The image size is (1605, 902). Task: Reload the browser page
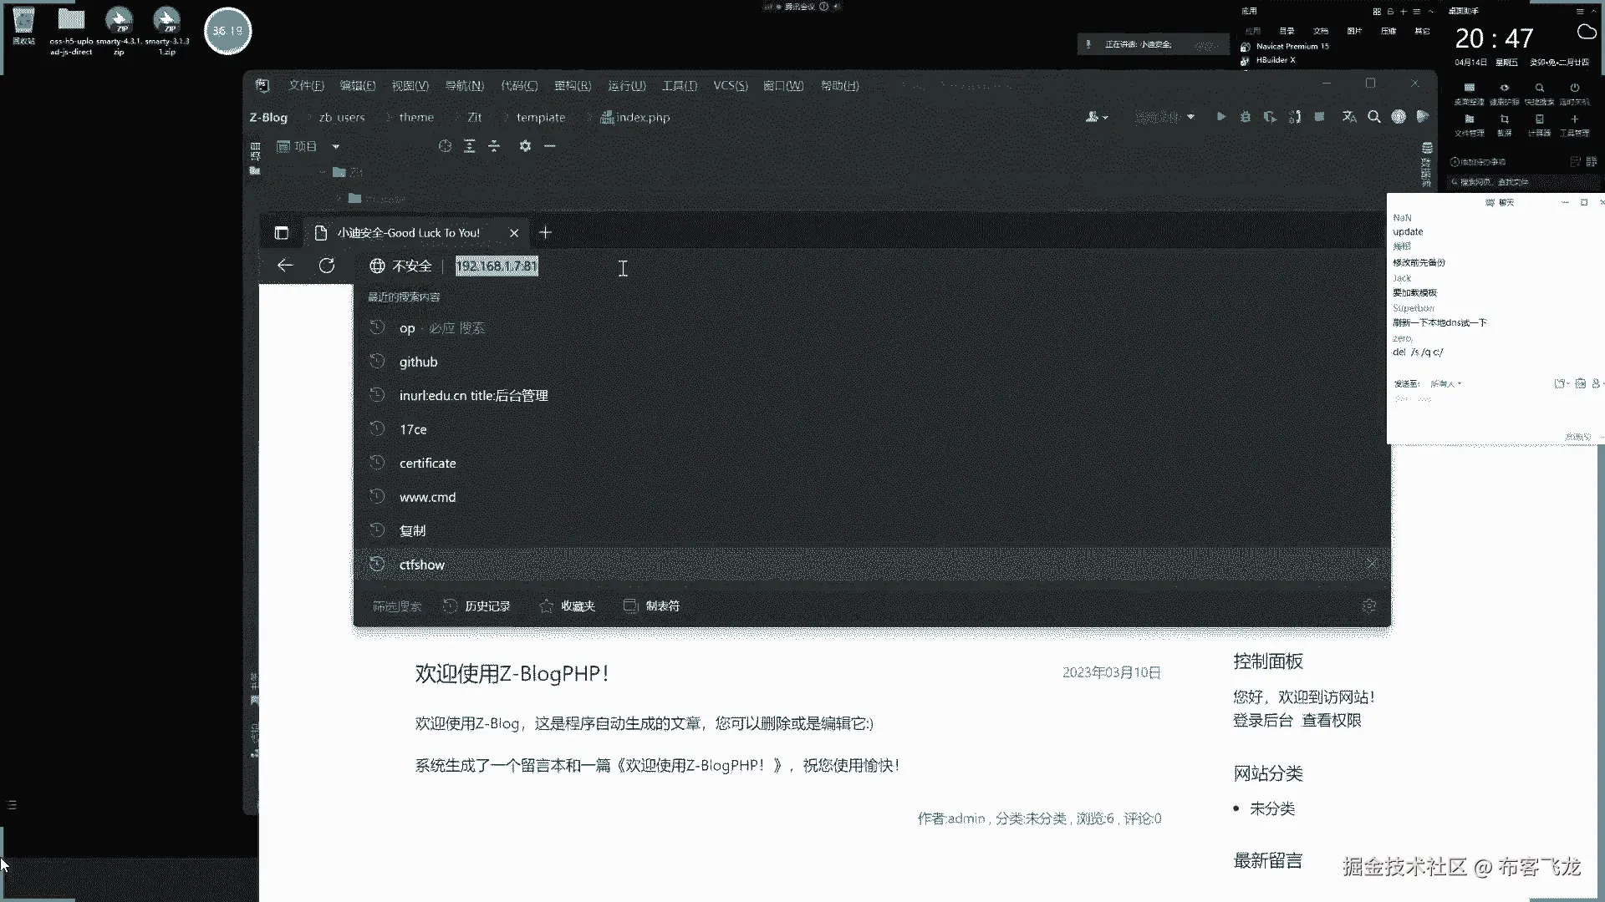(327, 266)
